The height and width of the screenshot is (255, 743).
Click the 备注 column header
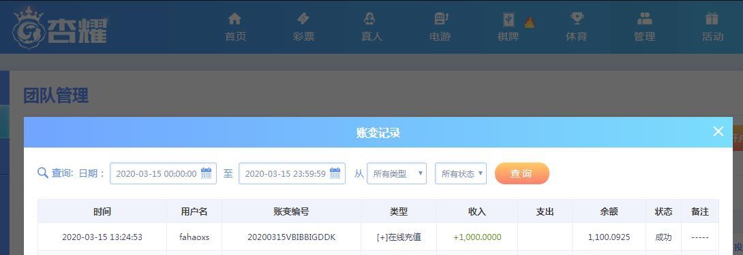[x=700, y=211]
